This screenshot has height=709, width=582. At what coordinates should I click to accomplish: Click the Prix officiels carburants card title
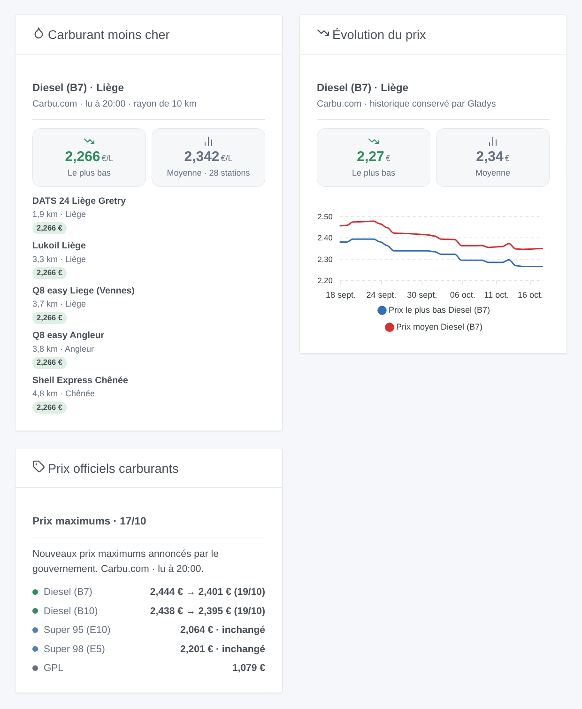click(x=113, y=469)
